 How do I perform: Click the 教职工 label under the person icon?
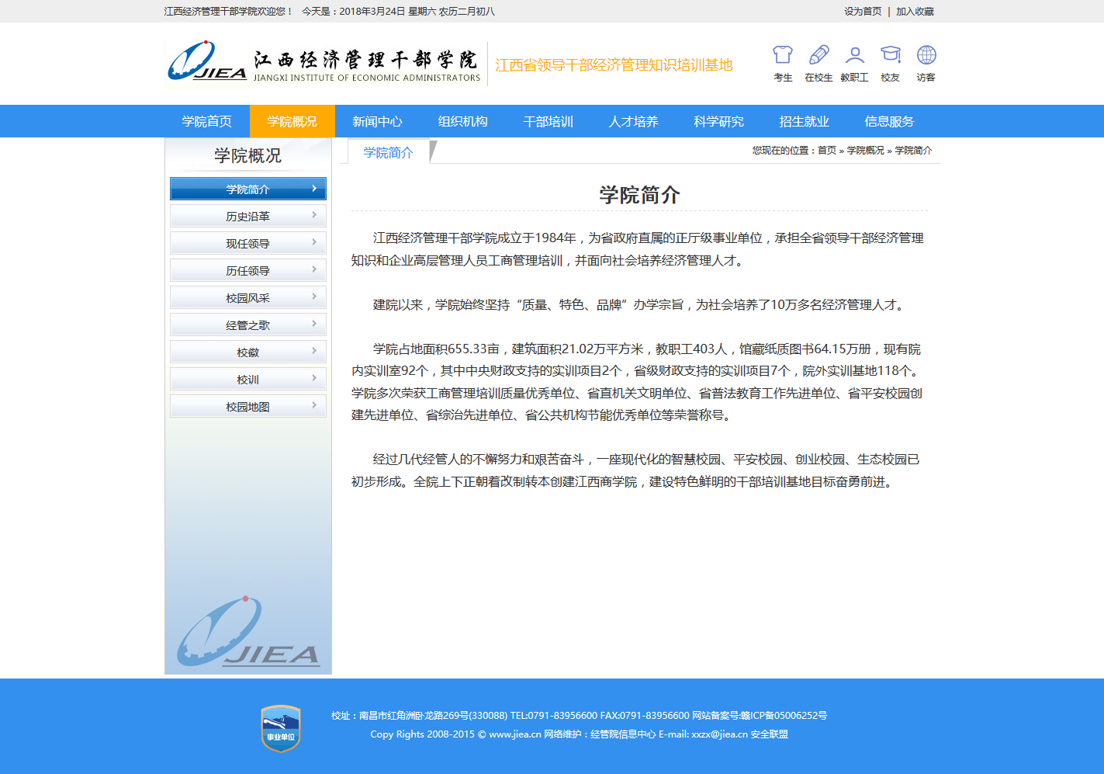[x=854, y=78]
